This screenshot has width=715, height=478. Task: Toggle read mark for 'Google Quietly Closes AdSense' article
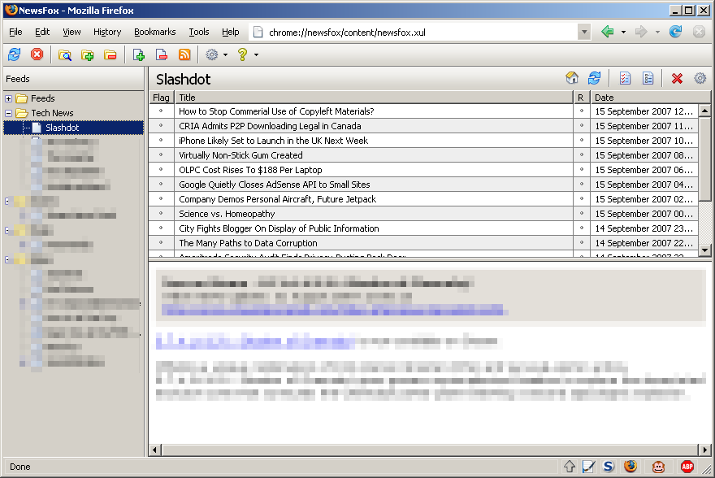pyautogui.click(x=582, y=184)
